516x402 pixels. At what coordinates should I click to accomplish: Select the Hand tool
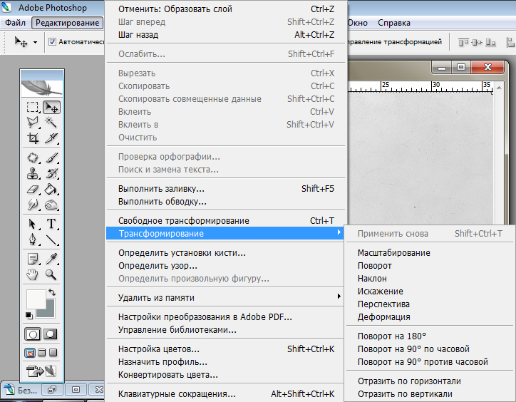(33, 274)
